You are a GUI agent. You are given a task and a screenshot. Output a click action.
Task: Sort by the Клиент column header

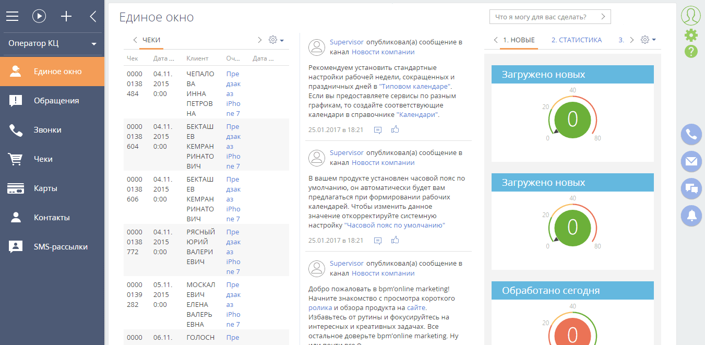197,58
